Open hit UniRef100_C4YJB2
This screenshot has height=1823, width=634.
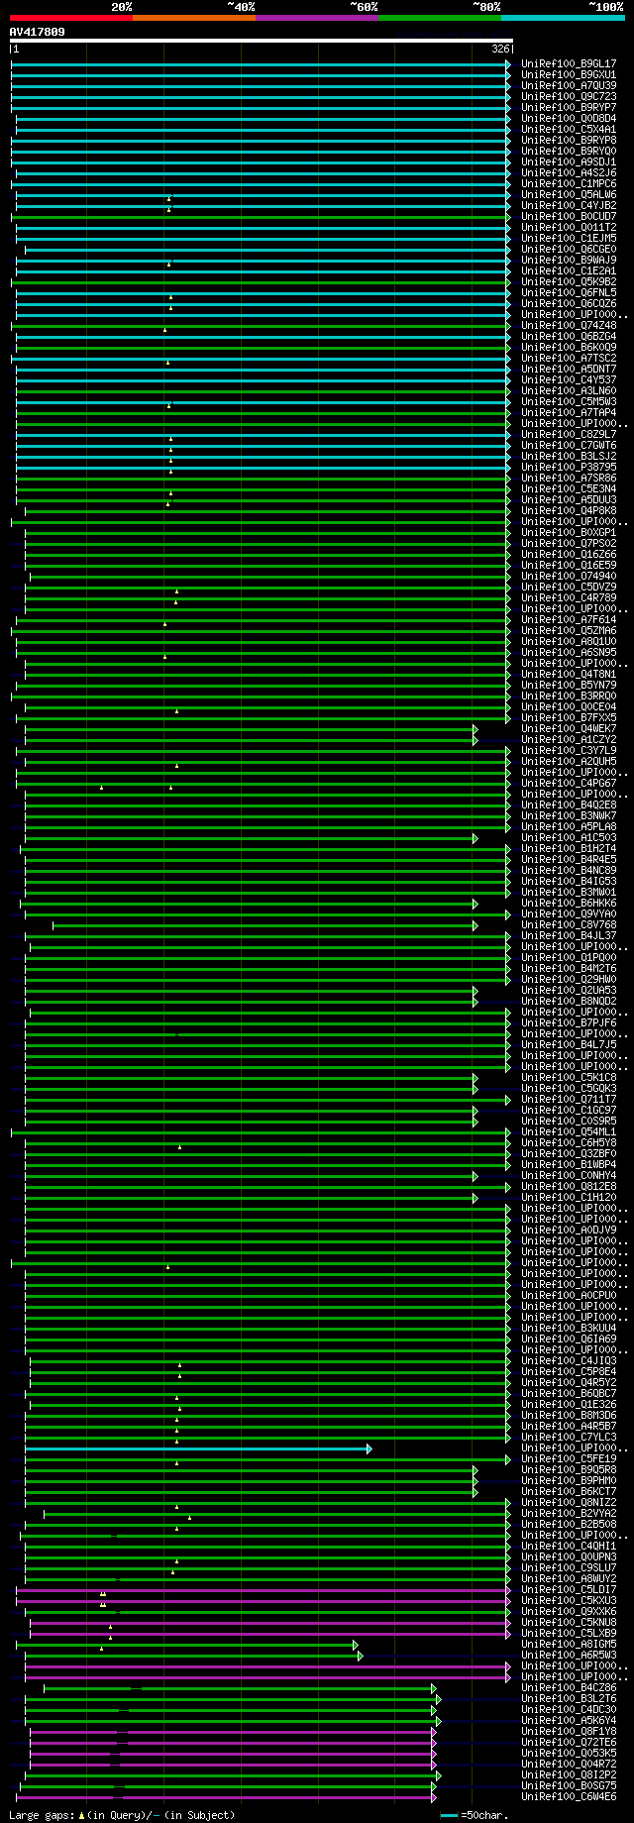click(569, 205)
